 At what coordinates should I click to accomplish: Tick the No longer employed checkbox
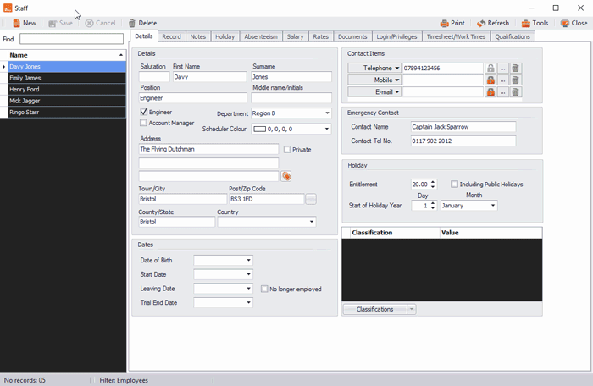point(265,289)
